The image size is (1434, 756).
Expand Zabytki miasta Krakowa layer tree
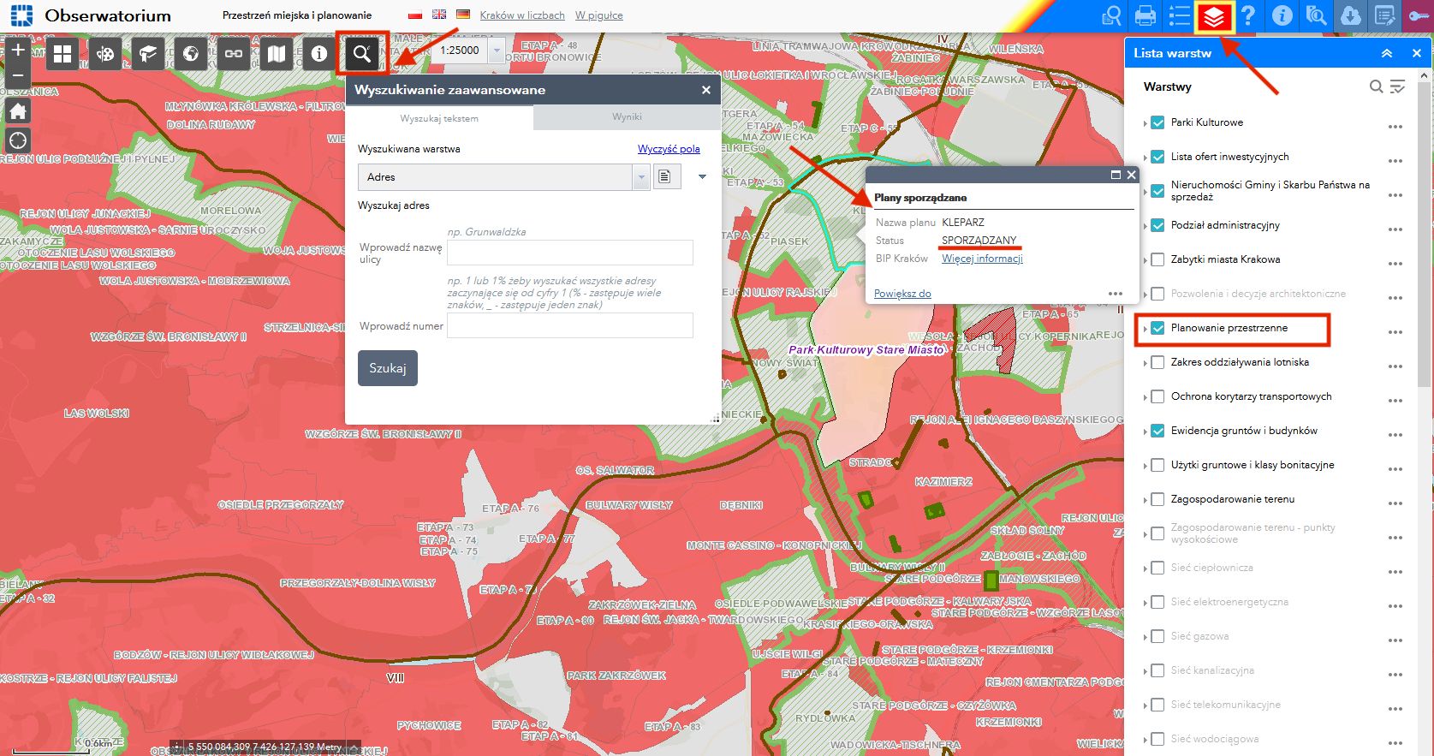(1145, 260)
